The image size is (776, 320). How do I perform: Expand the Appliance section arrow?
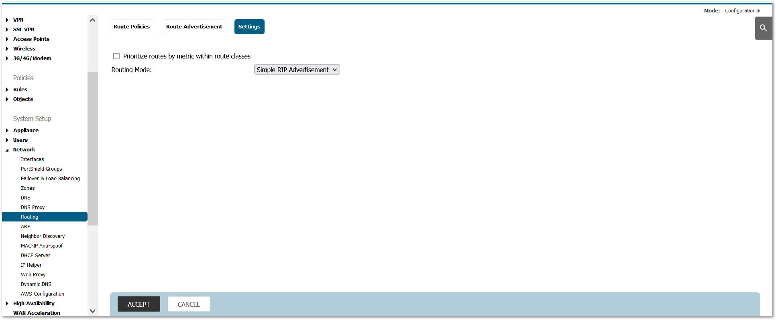[7, 131]
